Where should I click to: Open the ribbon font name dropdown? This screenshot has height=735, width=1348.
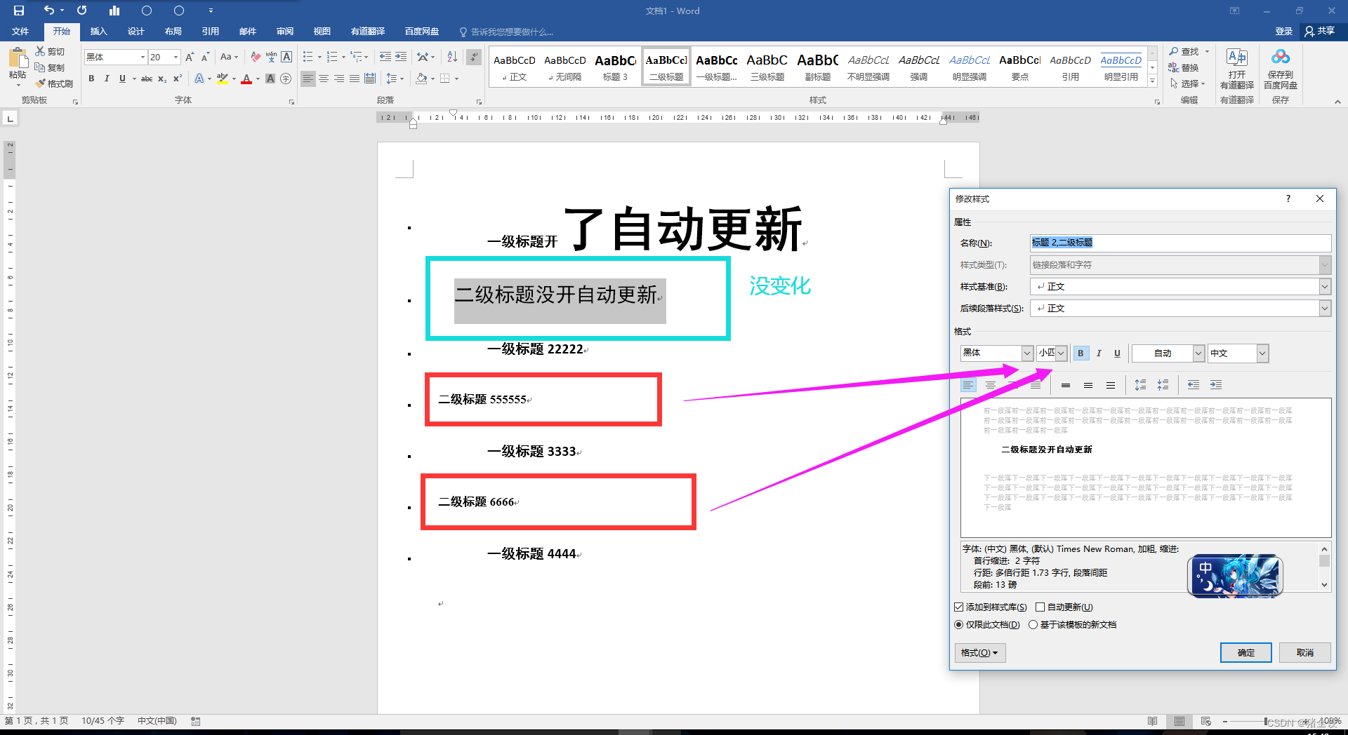click(x=143, y=57)
